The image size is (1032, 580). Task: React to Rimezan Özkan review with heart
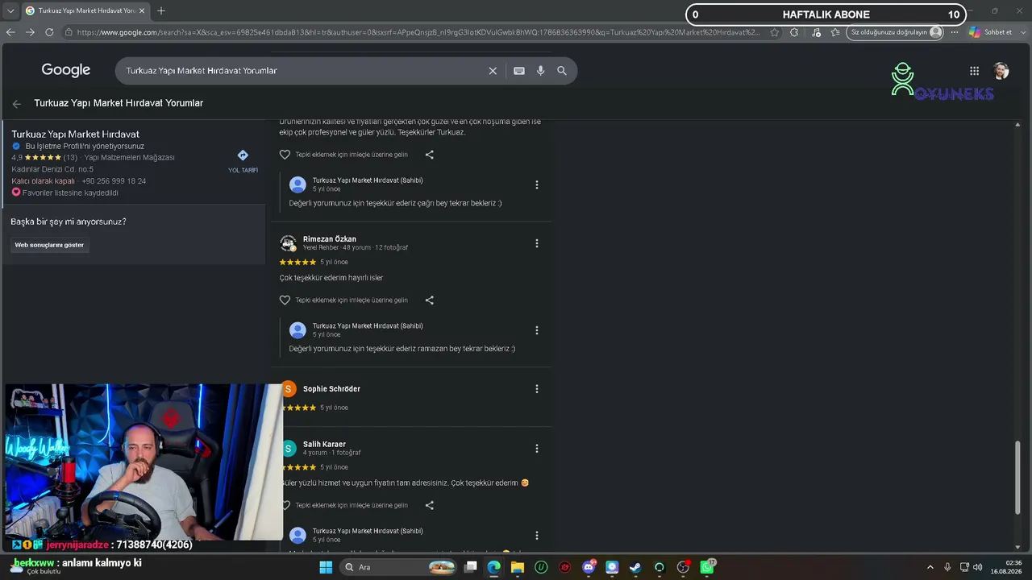pyautogui.click(x=285, y=300)
